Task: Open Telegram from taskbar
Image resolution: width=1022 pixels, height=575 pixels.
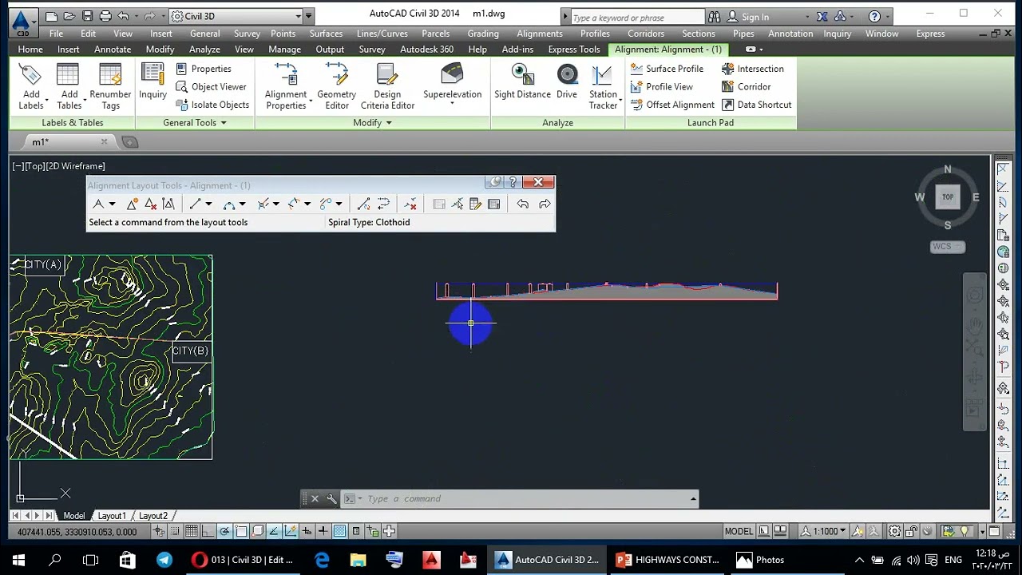Action: point(164,560)
